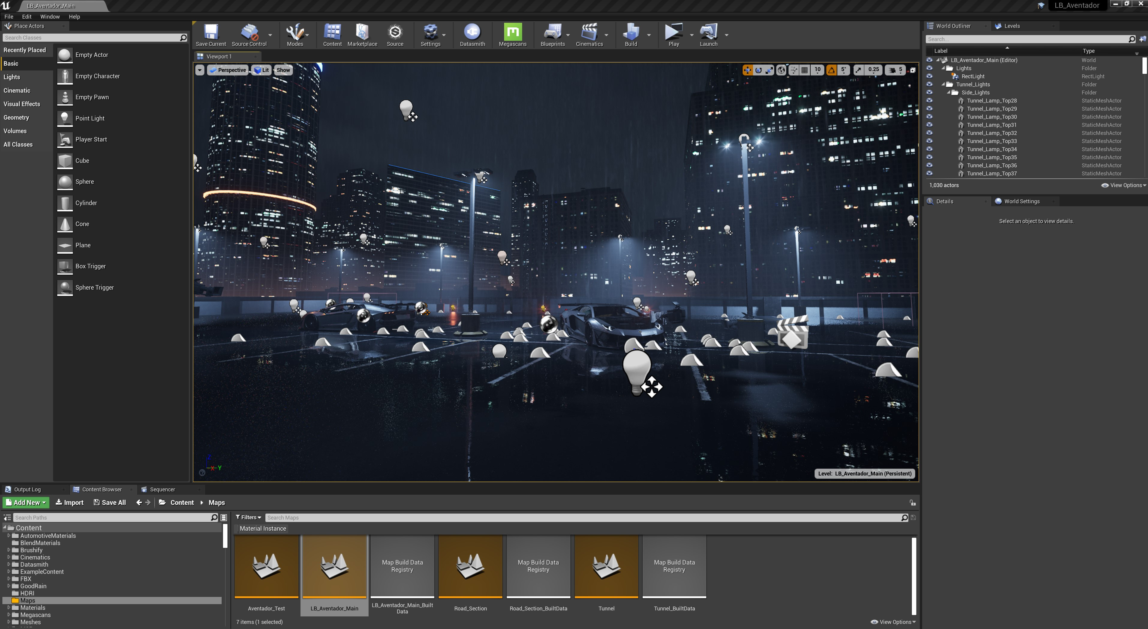Open the Play options dropdown arrow
The height and width of the screenshot is (629, 1148).
pyautogui.click(x=691, y=35)
